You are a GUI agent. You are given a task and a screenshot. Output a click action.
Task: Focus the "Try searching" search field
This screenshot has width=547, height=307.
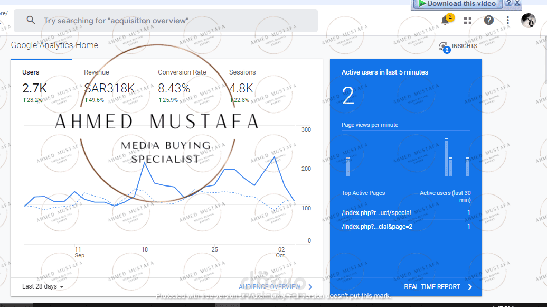166,21
